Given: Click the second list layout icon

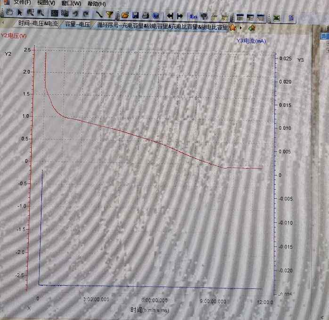Looking at the screenshot, I should [x=250, y=17].
